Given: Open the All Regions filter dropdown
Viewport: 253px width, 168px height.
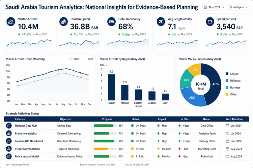Looking at the screenshot, I should (x=239, y=7).
